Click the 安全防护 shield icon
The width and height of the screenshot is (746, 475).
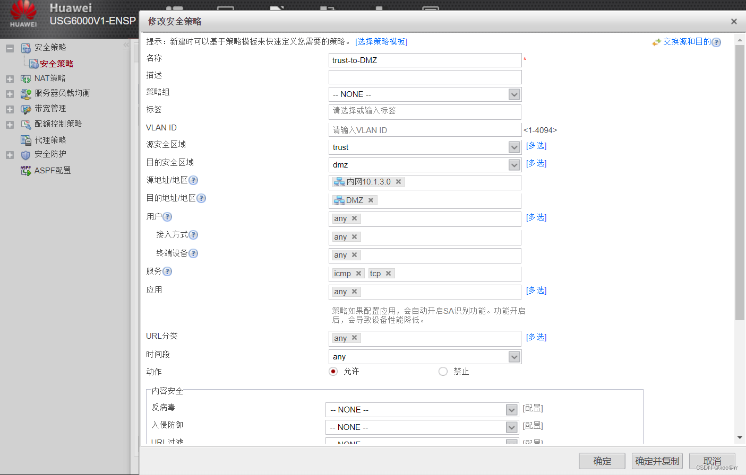point(26,155)
